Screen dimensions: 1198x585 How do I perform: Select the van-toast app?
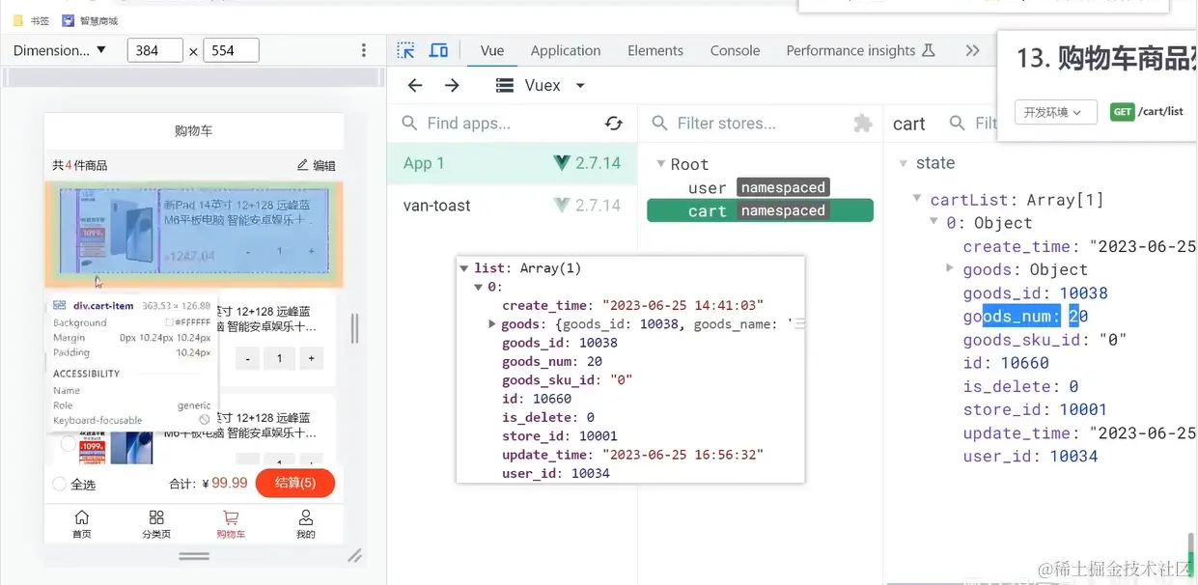[x=512, y=205]
